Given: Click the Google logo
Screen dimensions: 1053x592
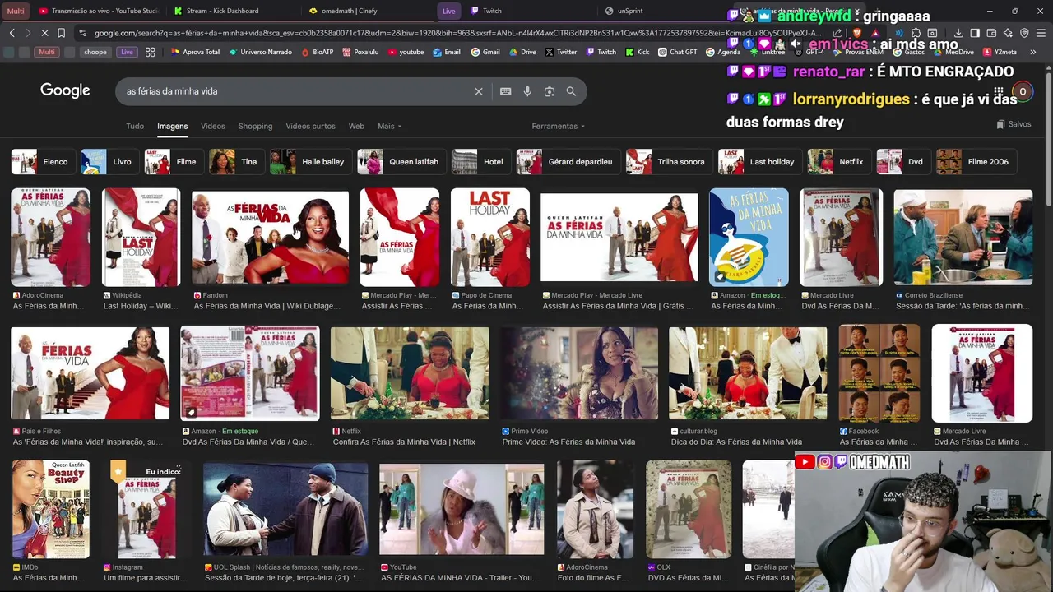Looking at the screenshot, I should [65, 90].
